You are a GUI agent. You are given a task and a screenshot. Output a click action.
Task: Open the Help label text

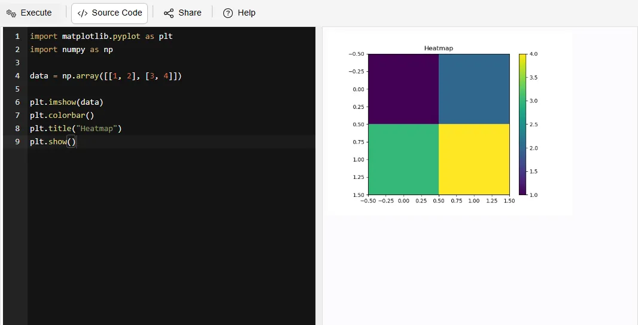246,13
